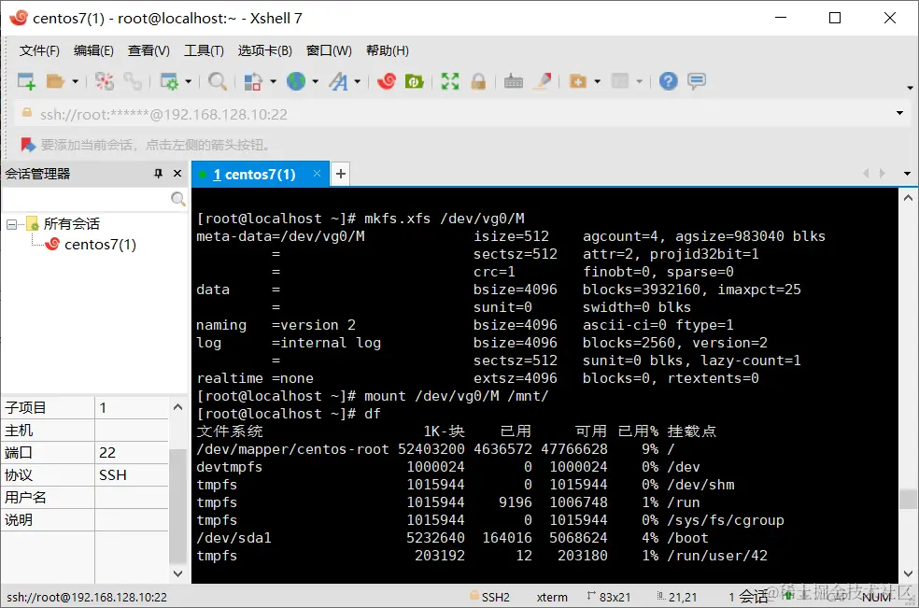Viewport: 919px width, 608px height.
Task: Click the xterm status bar entry
Action: [x=552, y=597]
